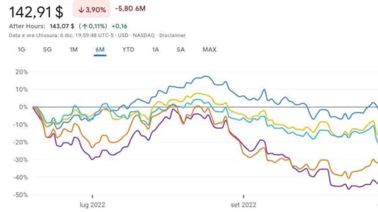Click the red down-arrow icon beside 3,90%

point(81,10)
